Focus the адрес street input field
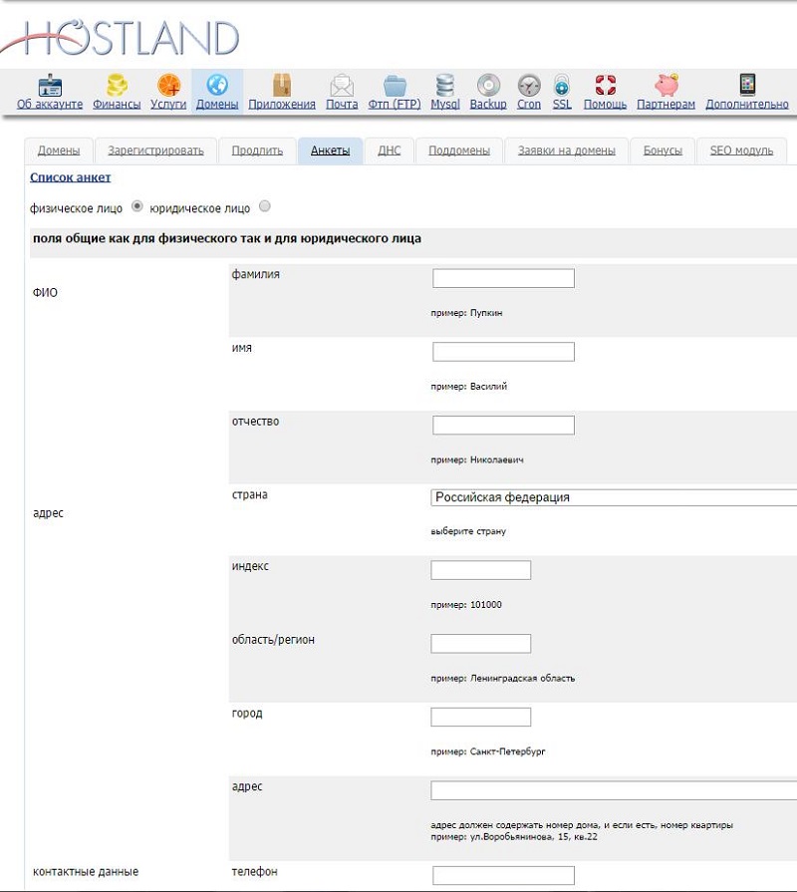The width and height of the screenshot is (797, 892). coord(614,790)
